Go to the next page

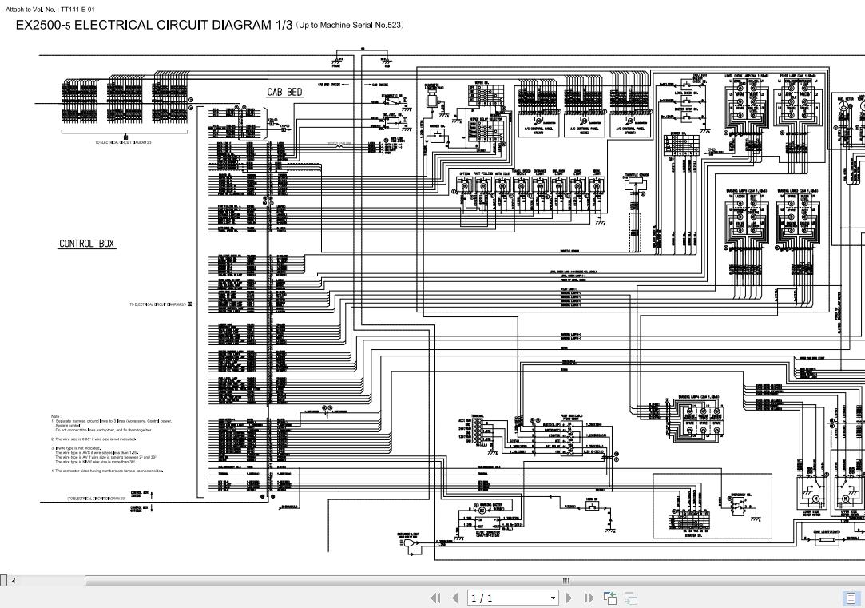[569, 598]
